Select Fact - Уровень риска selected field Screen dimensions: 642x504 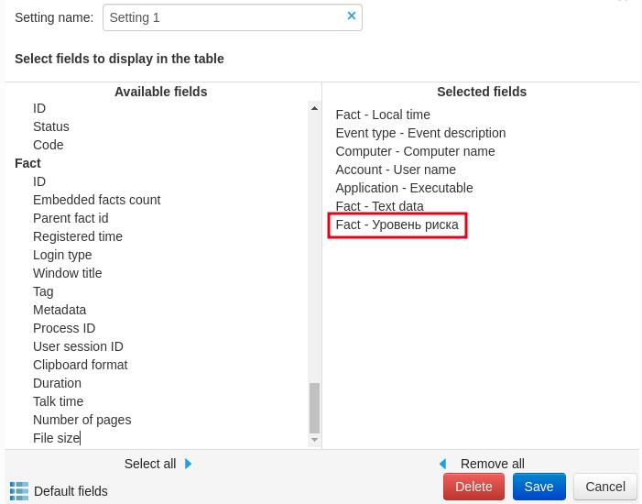click(397, 225)
